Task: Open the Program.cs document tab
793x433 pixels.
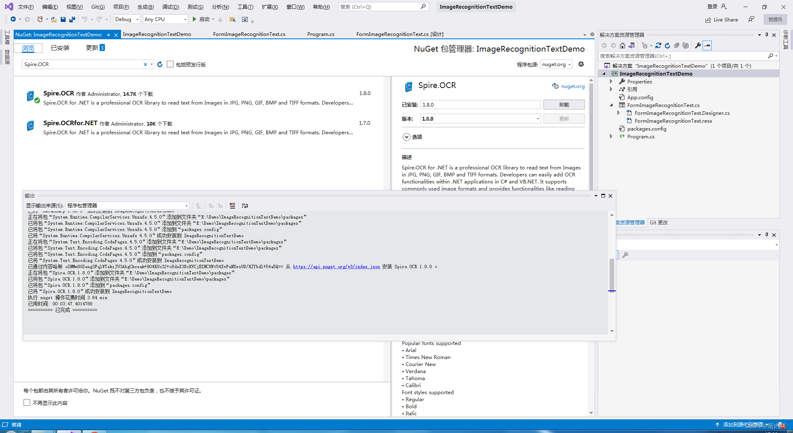Action: 321,34
